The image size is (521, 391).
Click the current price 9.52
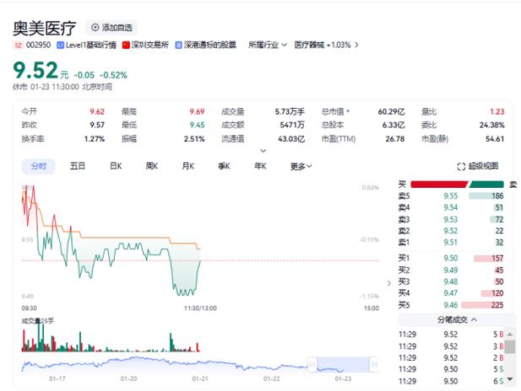coord(35,71)
